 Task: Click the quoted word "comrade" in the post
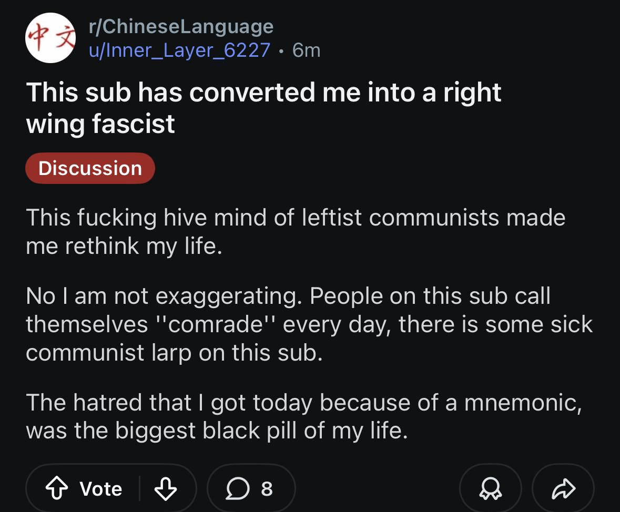point(215,324)
